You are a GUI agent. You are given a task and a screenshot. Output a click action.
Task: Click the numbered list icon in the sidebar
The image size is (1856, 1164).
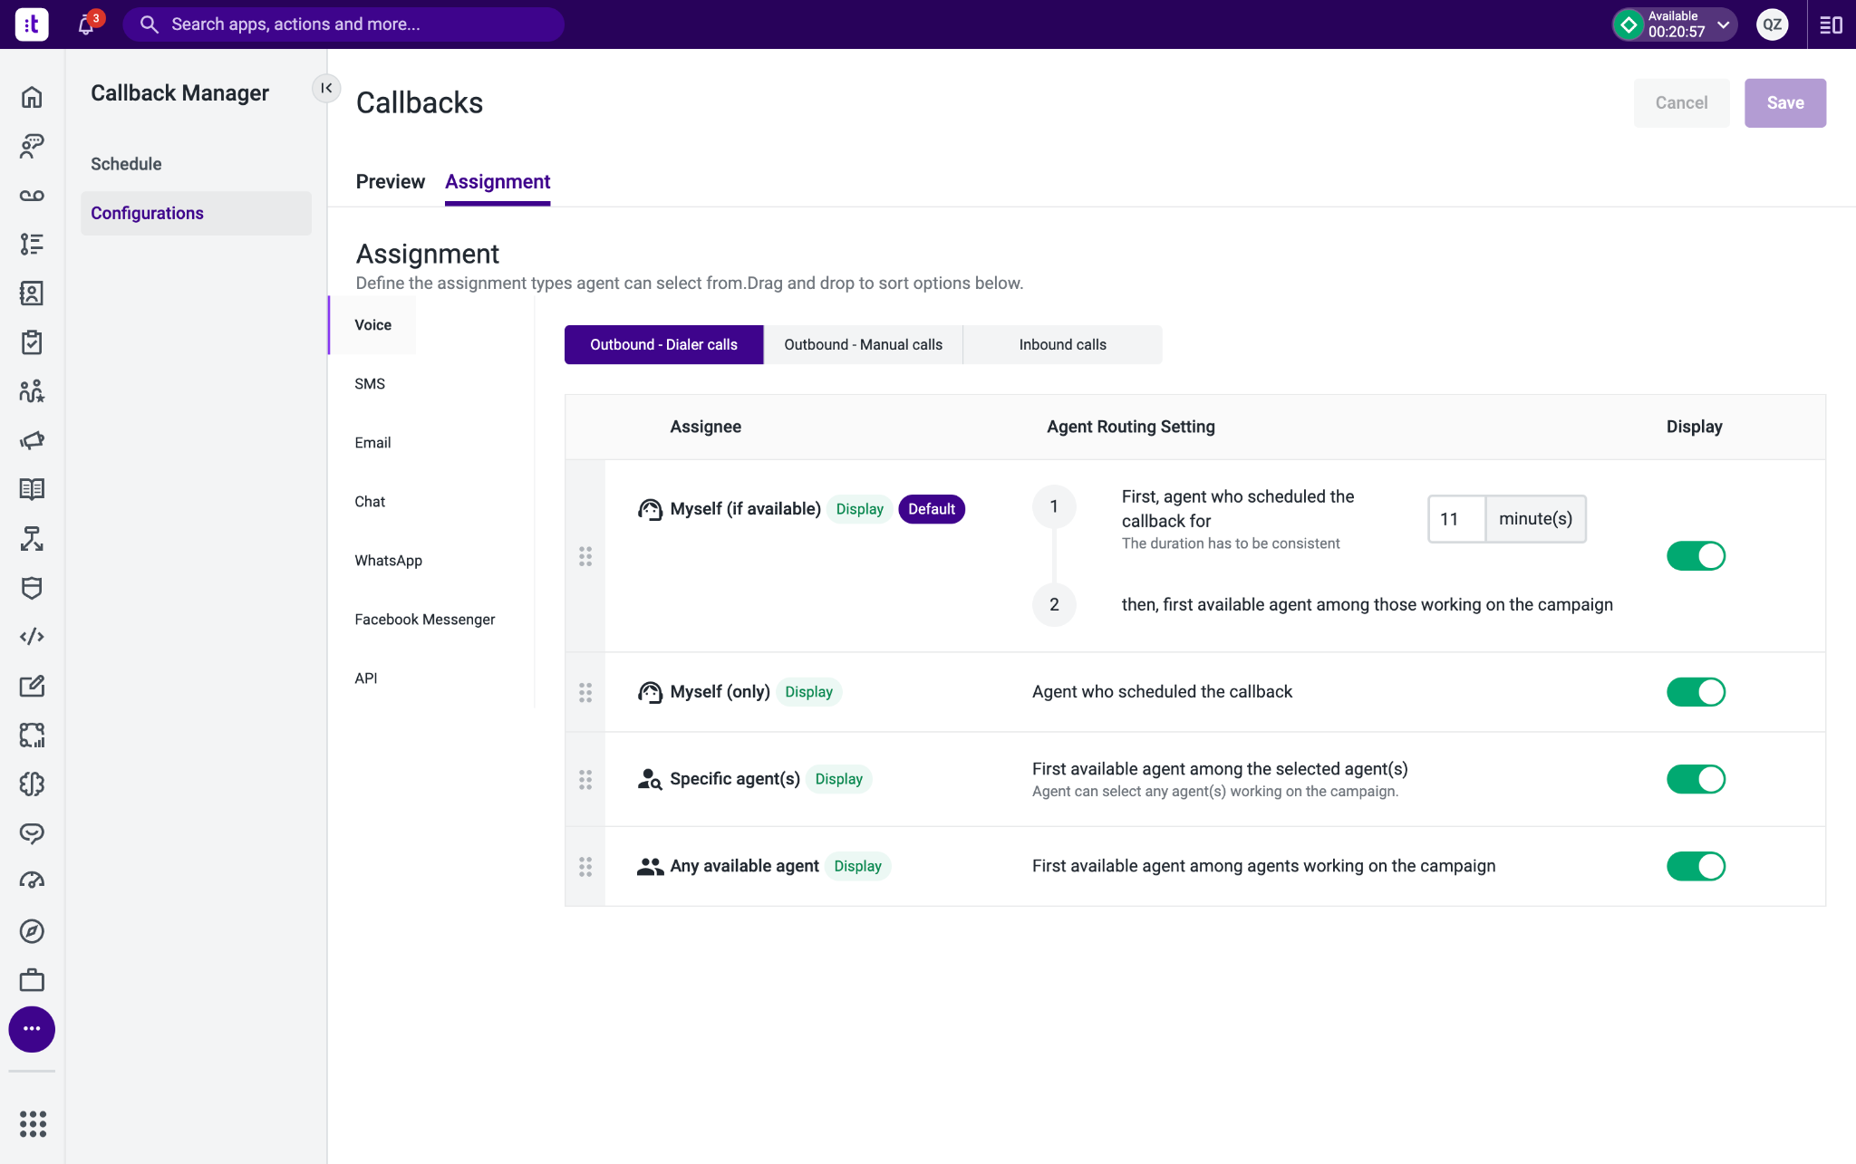click(x=32, y=245)
